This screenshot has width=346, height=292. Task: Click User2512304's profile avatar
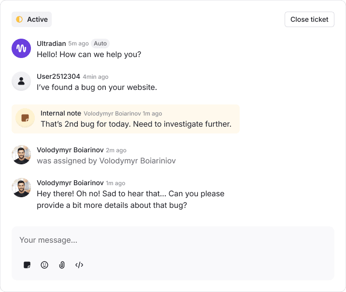21,81
